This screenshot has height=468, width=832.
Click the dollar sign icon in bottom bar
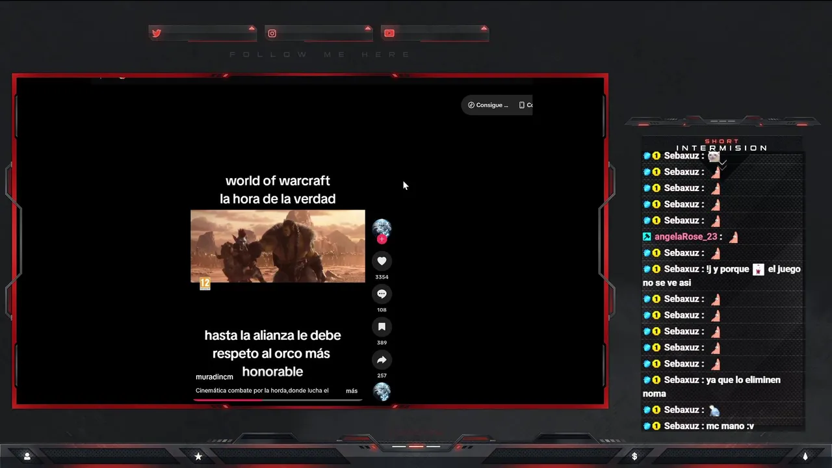634,456
